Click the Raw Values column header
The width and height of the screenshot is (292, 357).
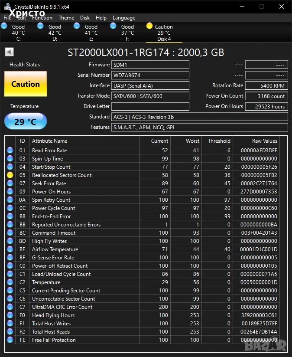click(x=256, y=141)
